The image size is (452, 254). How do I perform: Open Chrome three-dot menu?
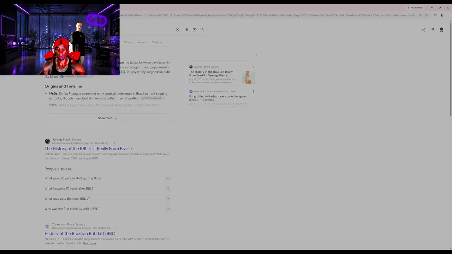(x=447, y=16)
